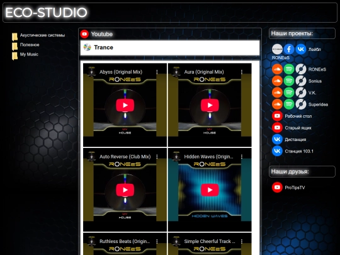Screen dimensions: 340x255
Task: Open the Facebook icon for Лейбл RONEeS
Action: [x=289, y=49]
